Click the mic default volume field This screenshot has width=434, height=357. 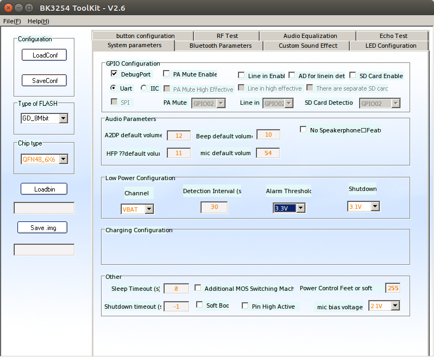268,153
